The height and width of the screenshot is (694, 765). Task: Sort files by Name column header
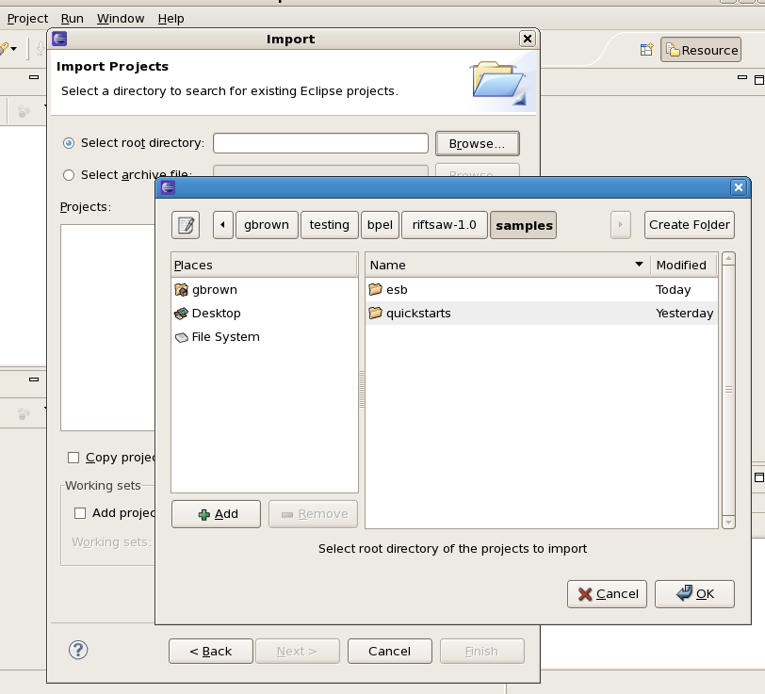tap(506, 266)
